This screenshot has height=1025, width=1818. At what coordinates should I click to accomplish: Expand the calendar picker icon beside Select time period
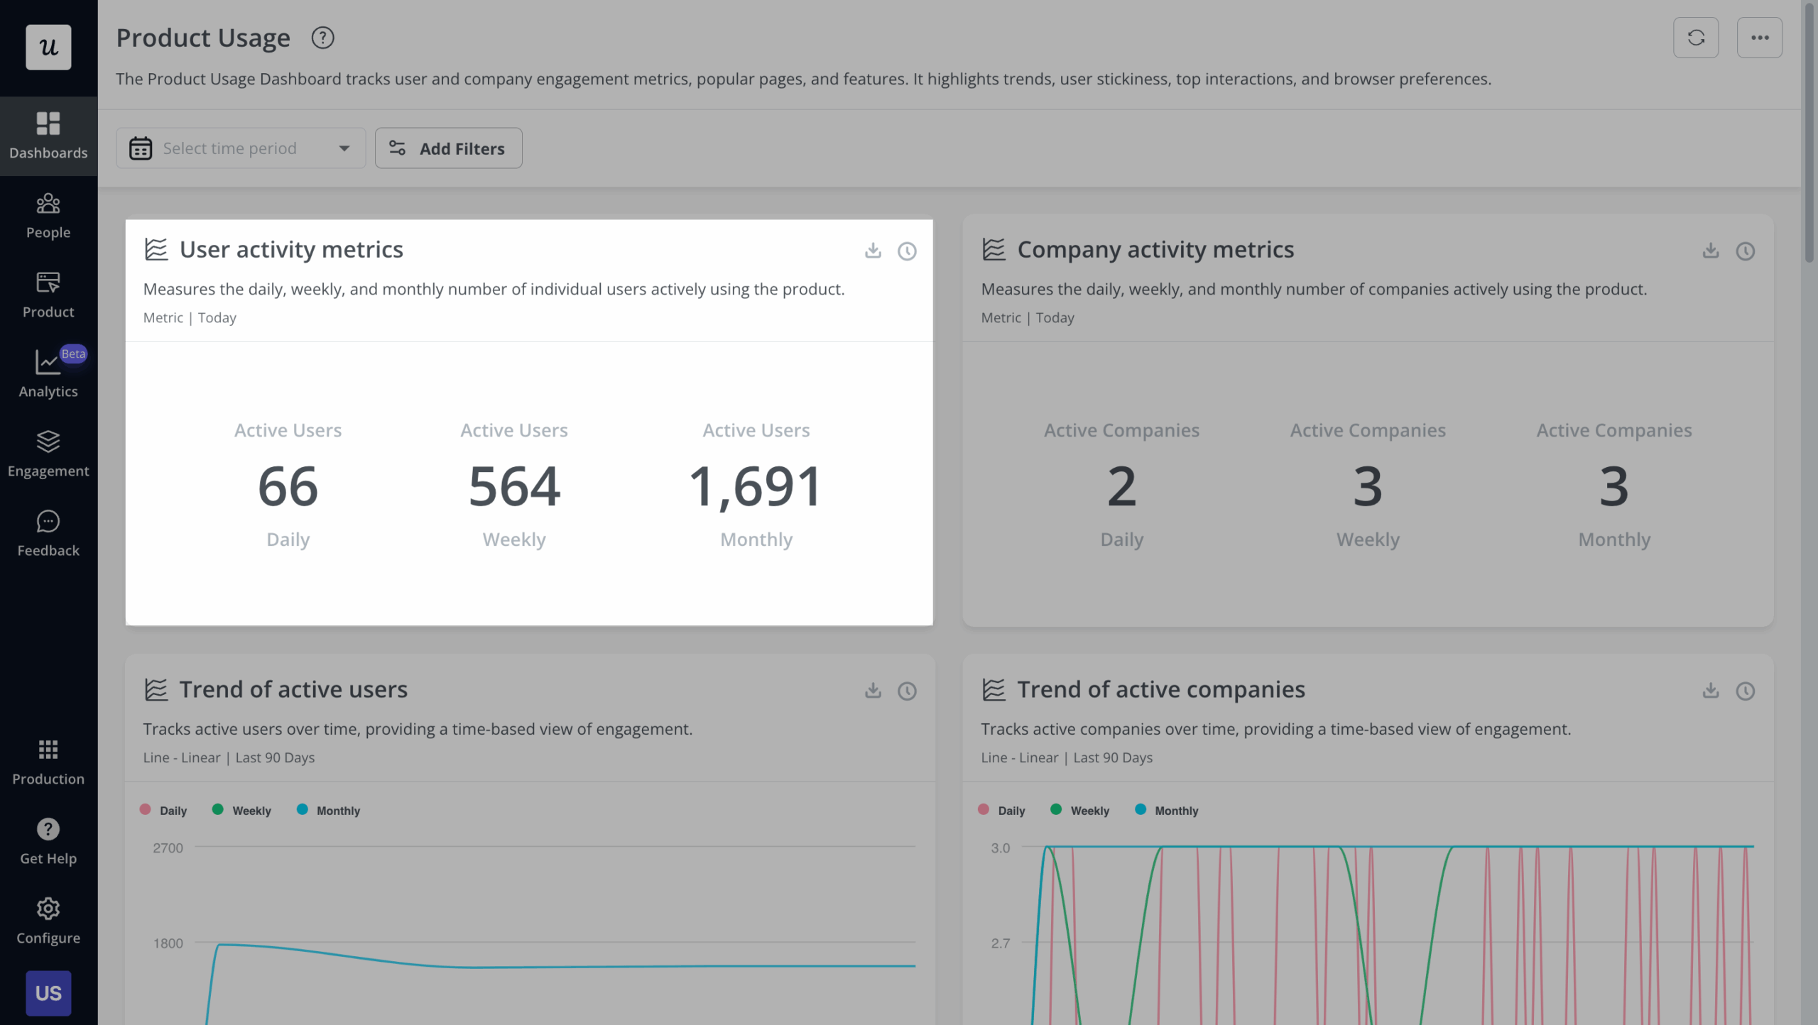[140, 148]
